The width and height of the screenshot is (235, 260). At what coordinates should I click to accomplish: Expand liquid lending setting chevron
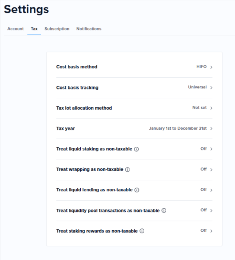pos(211,190)
